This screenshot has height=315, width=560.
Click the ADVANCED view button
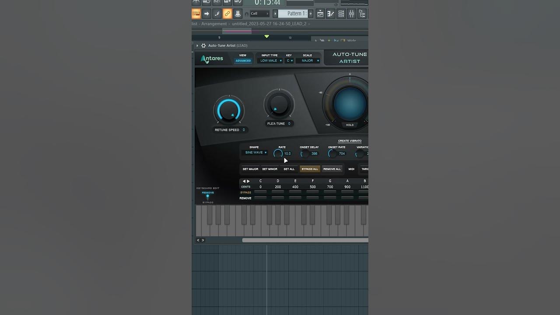243,61
